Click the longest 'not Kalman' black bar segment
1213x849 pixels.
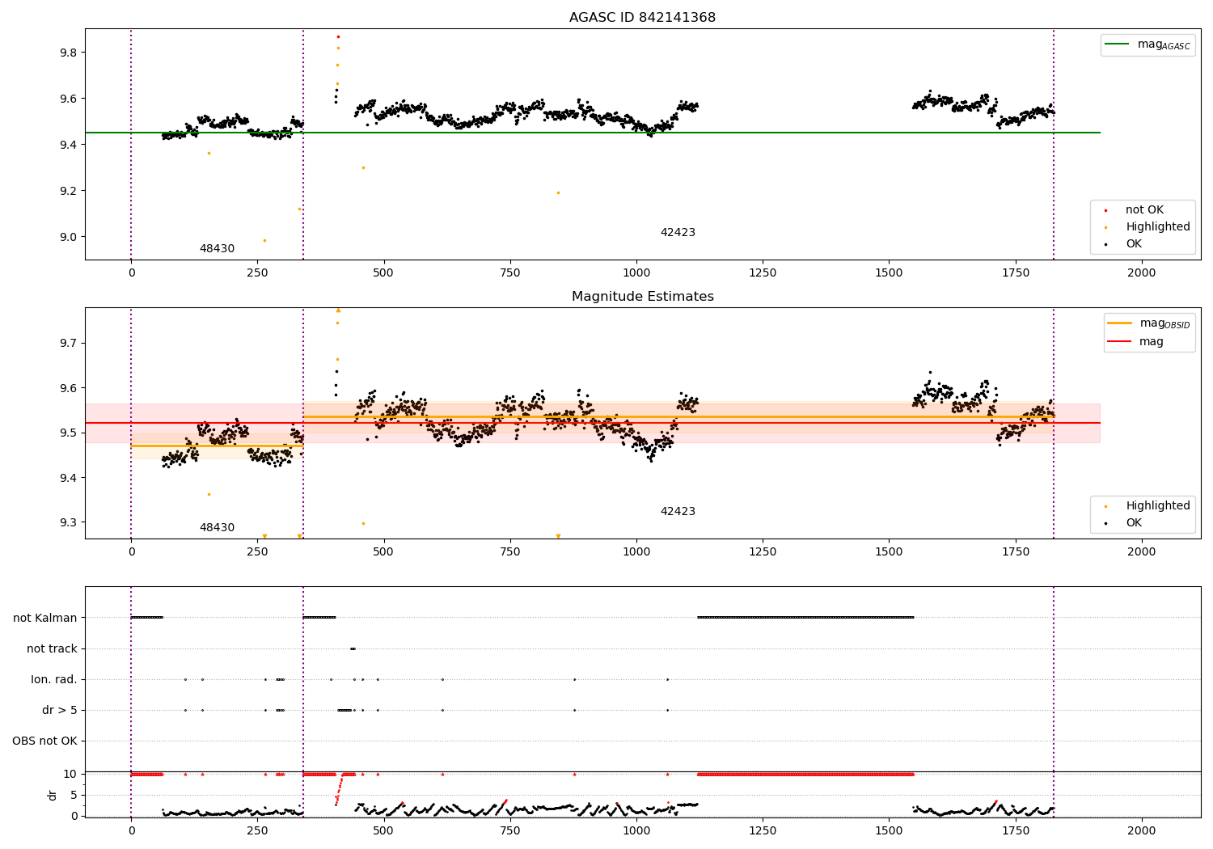click(x=805, y=618)
